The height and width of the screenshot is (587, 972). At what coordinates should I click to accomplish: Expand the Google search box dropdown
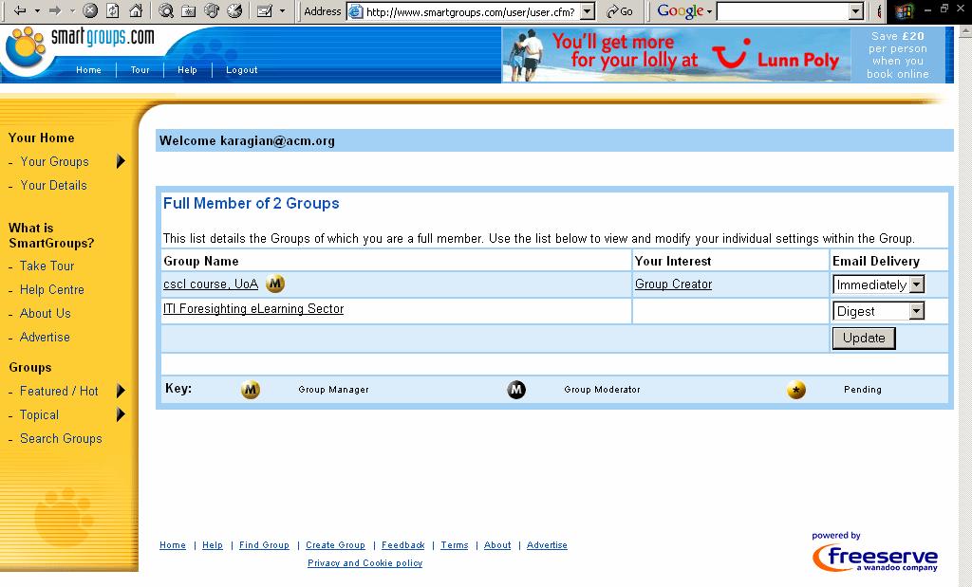856,11
